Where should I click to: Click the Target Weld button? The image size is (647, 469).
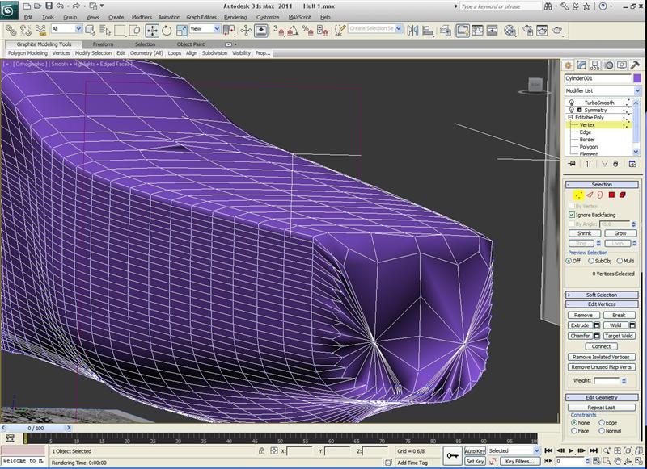(x=619, y=336)
